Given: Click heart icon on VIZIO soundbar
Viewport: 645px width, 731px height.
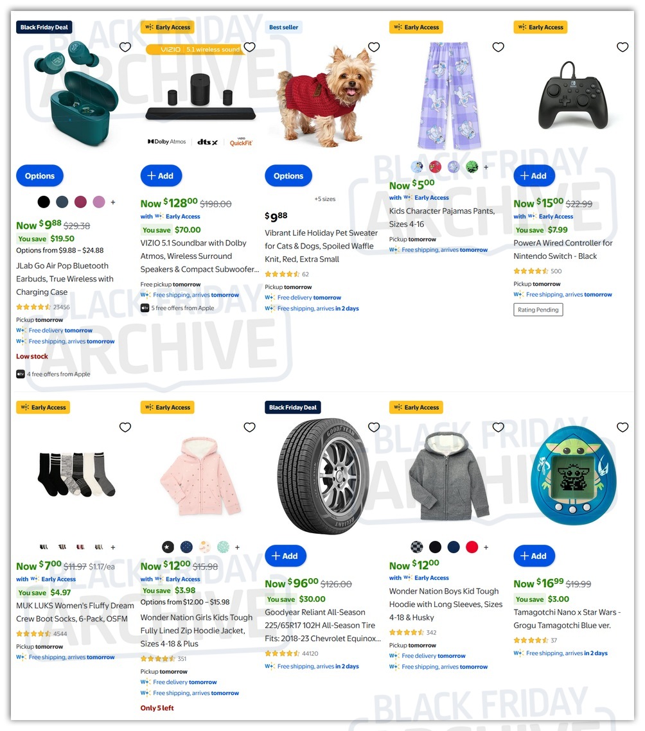Looking at the screenshot, I should (249, 47).
